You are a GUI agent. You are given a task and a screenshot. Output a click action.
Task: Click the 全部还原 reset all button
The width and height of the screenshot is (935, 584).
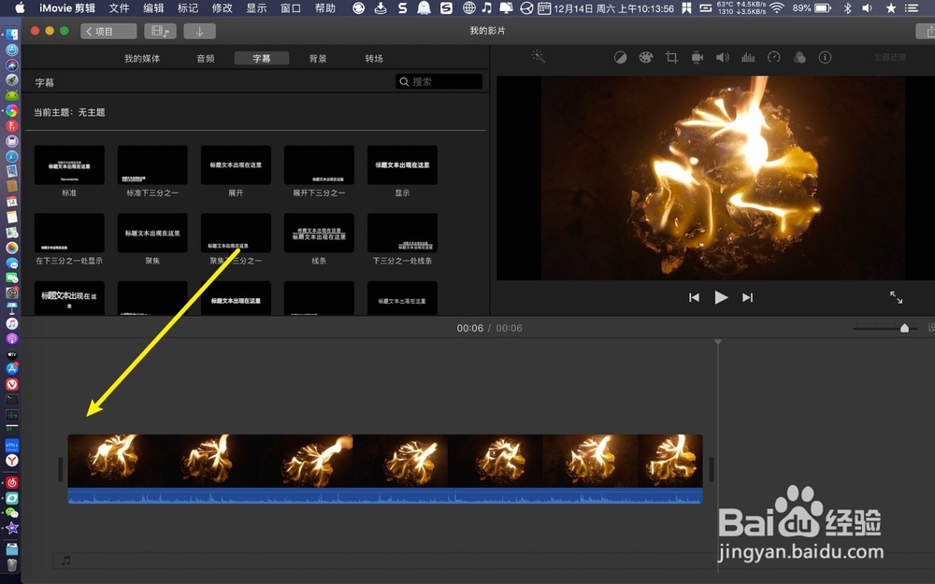coord(890,57)
